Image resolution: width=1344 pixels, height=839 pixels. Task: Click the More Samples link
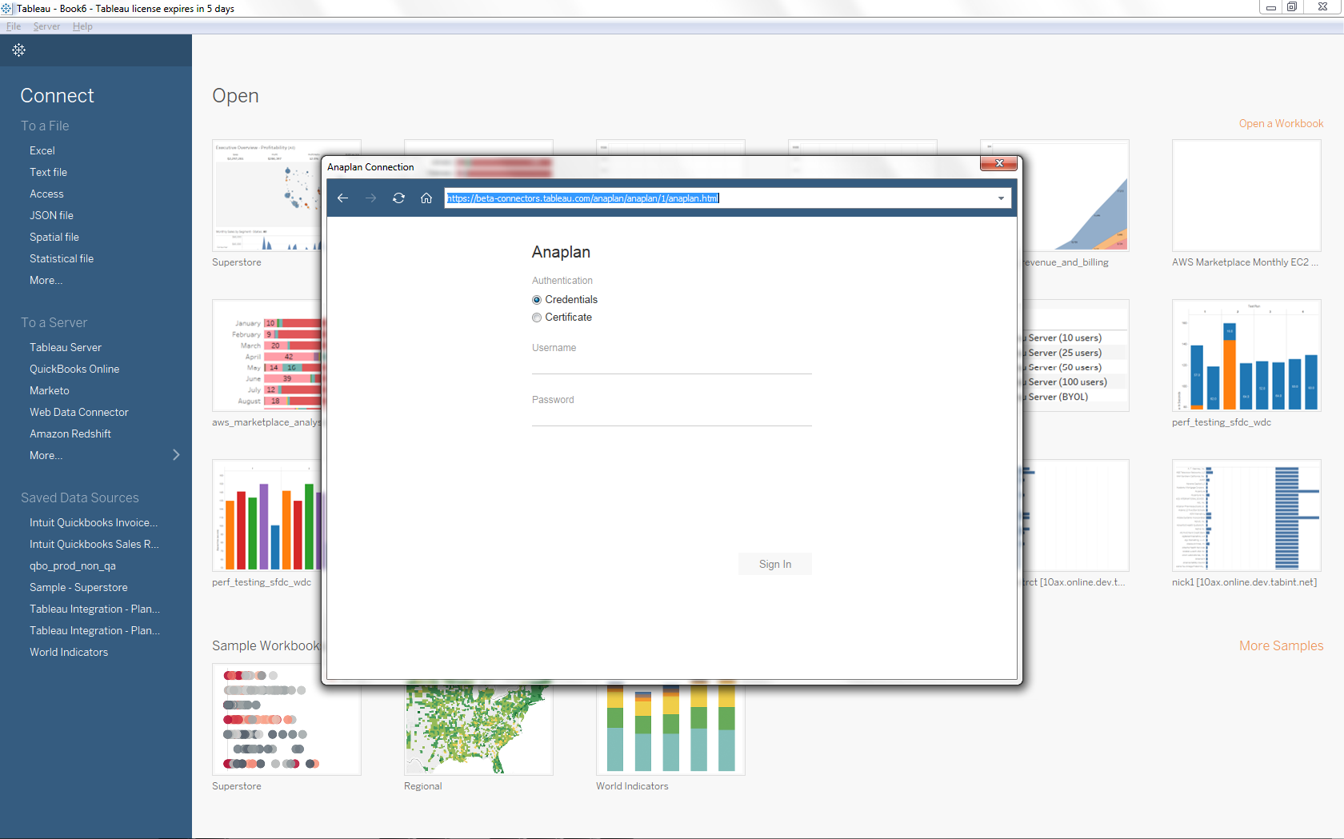click(x=1281, y=645)
